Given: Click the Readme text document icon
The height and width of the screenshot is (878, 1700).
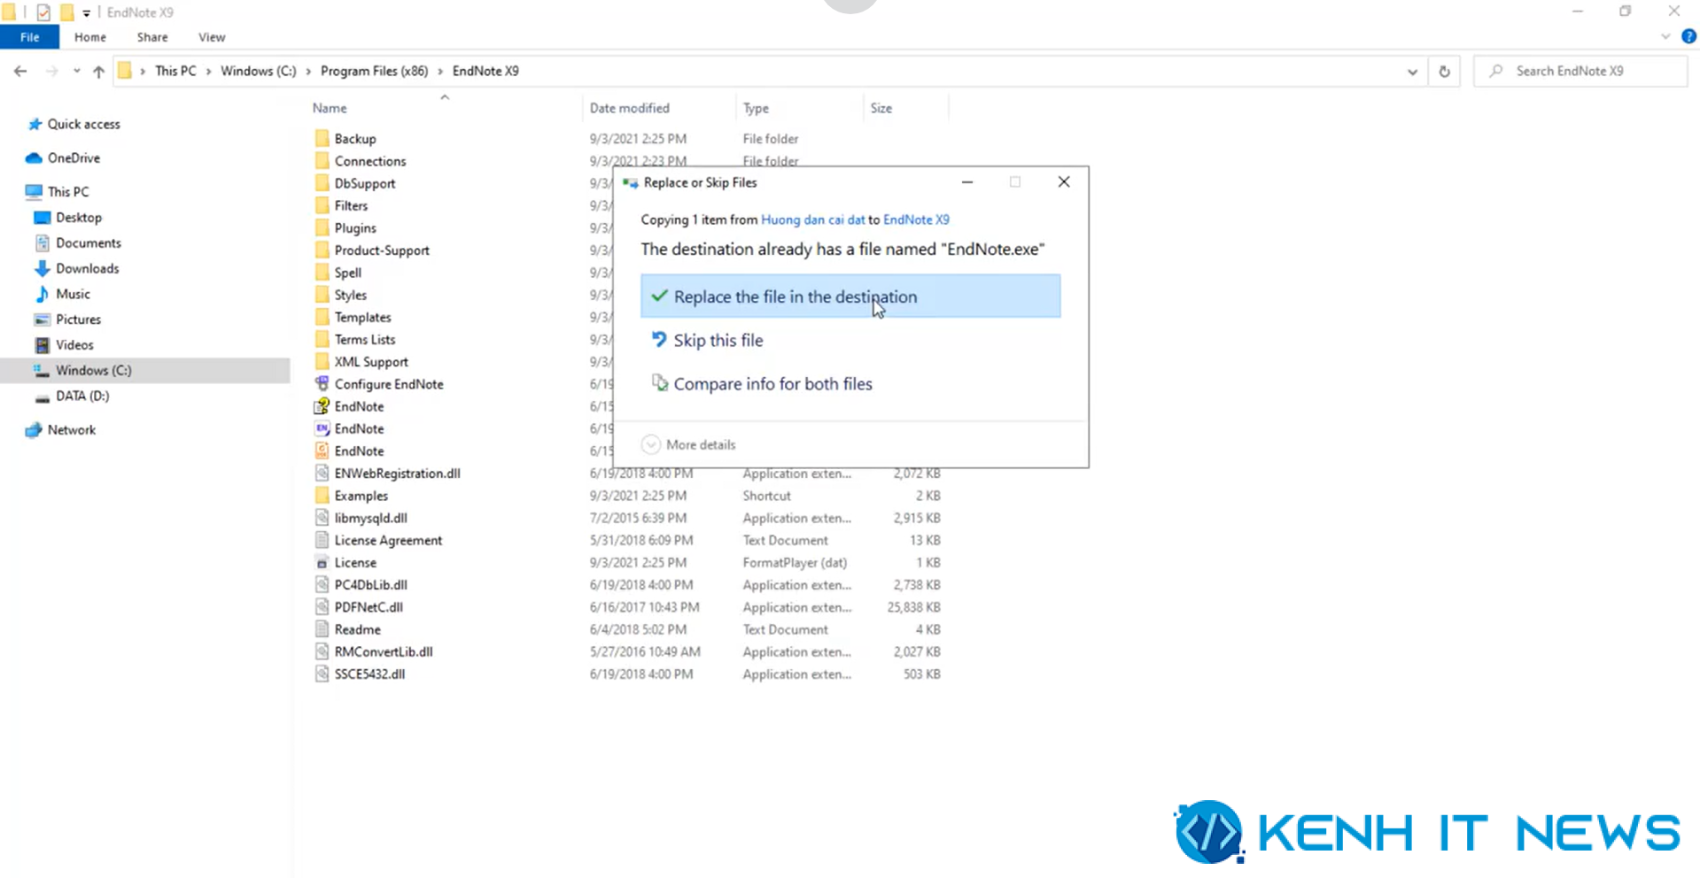Looking at the screenshot, I should click(322, 629).
